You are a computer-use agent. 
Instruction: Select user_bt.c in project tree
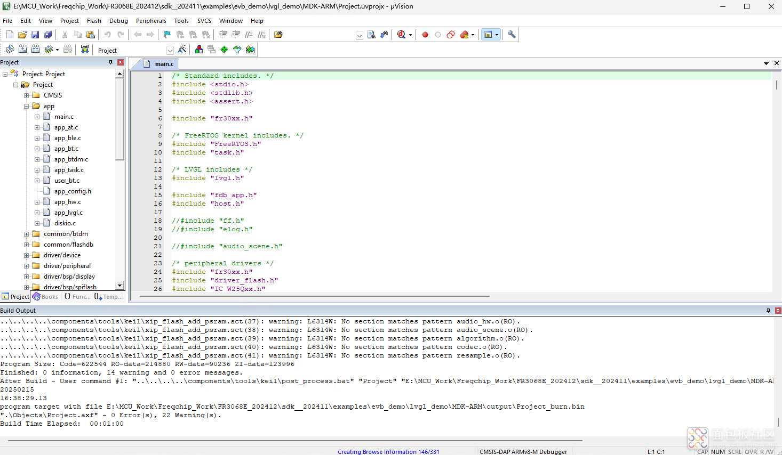point(67,181)
